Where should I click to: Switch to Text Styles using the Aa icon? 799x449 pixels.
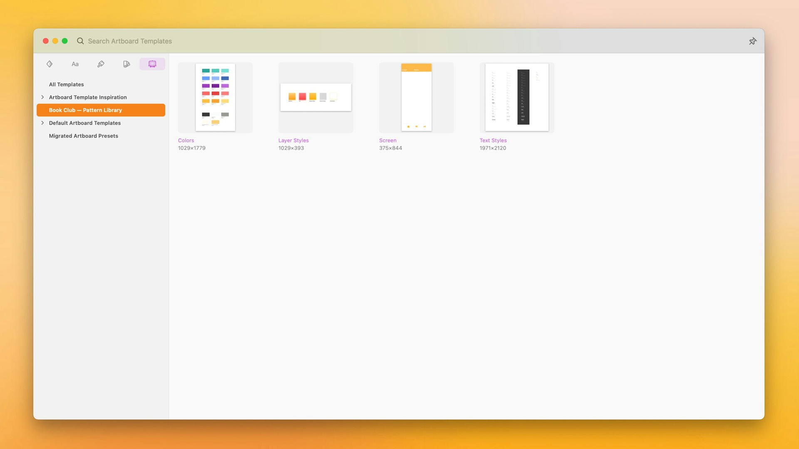coord(75,64)
